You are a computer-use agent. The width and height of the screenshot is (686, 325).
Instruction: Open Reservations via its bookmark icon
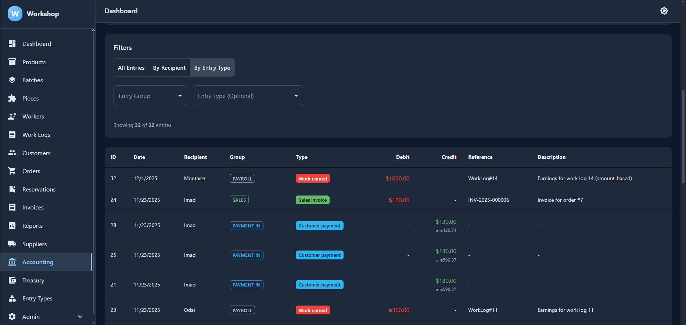pyautogui.click(x=12, y=189)
